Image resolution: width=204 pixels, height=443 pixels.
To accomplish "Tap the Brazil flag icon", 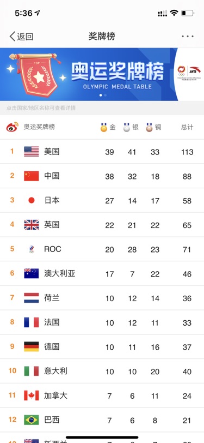I will click(31, 420).
